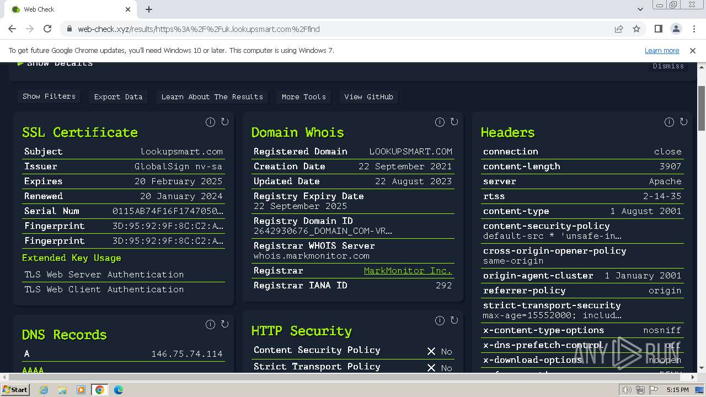Close the Web Check tab
The width and height of the screenshot is (706, 397).
128,9
